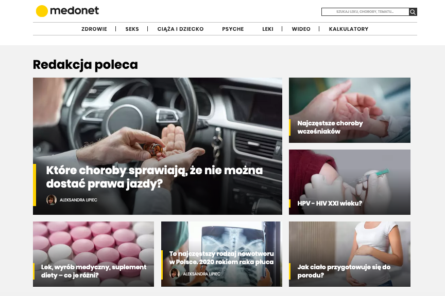Click the search magnifier icon
This screenshot has width=445, height=296.
click(413, 12)
